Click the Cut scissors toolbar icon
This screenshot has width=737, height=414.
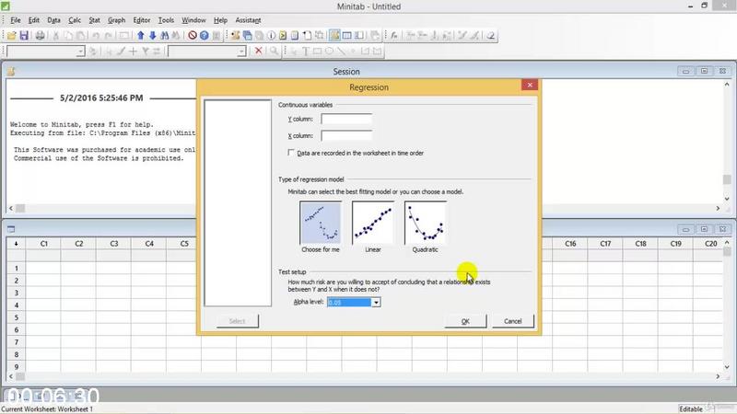(x=56, y=36)
